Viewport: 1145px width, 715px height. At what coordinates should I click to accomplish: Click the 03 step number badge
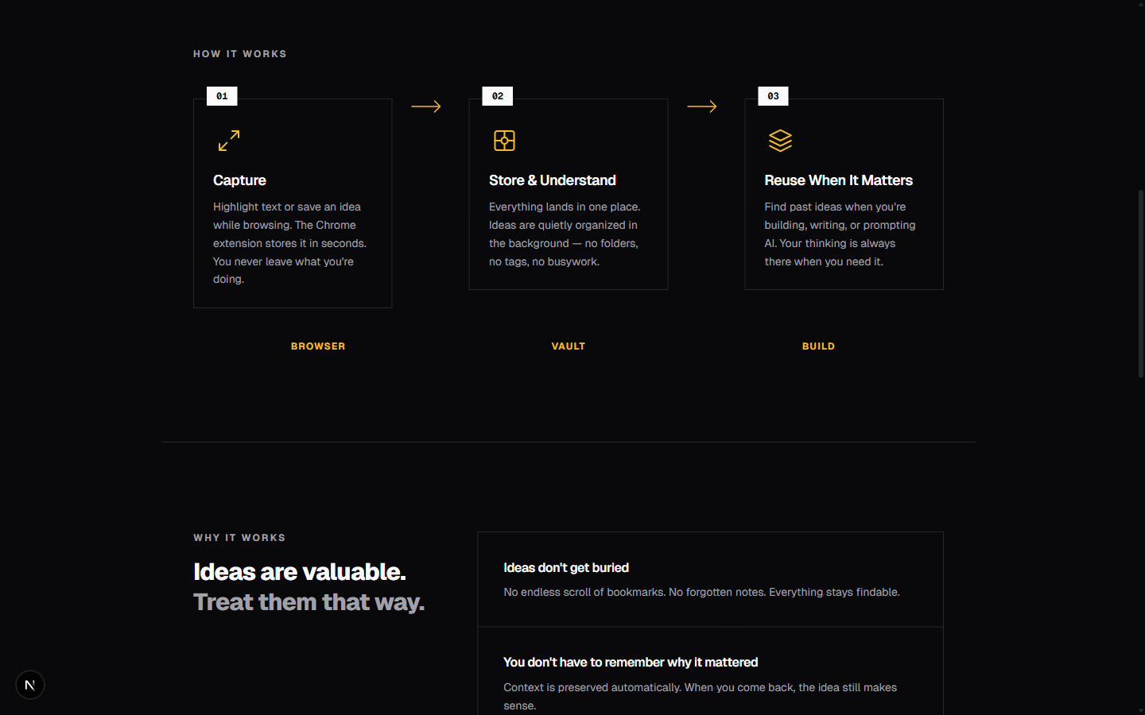(773, 95)
